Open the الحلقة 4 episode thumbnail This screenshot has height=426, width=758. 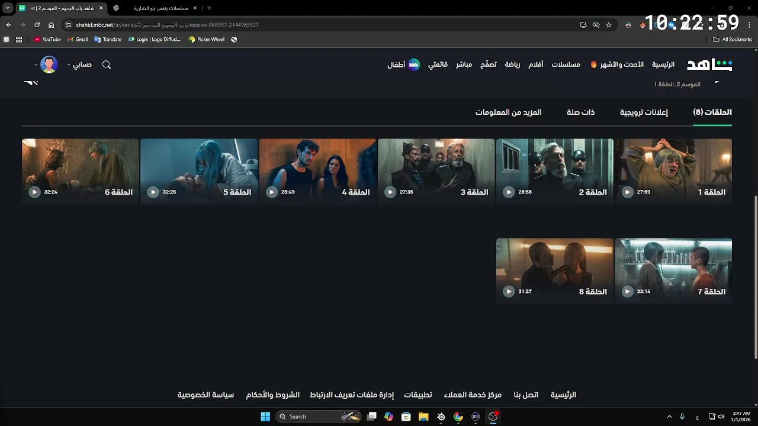[x=317, y=172]
